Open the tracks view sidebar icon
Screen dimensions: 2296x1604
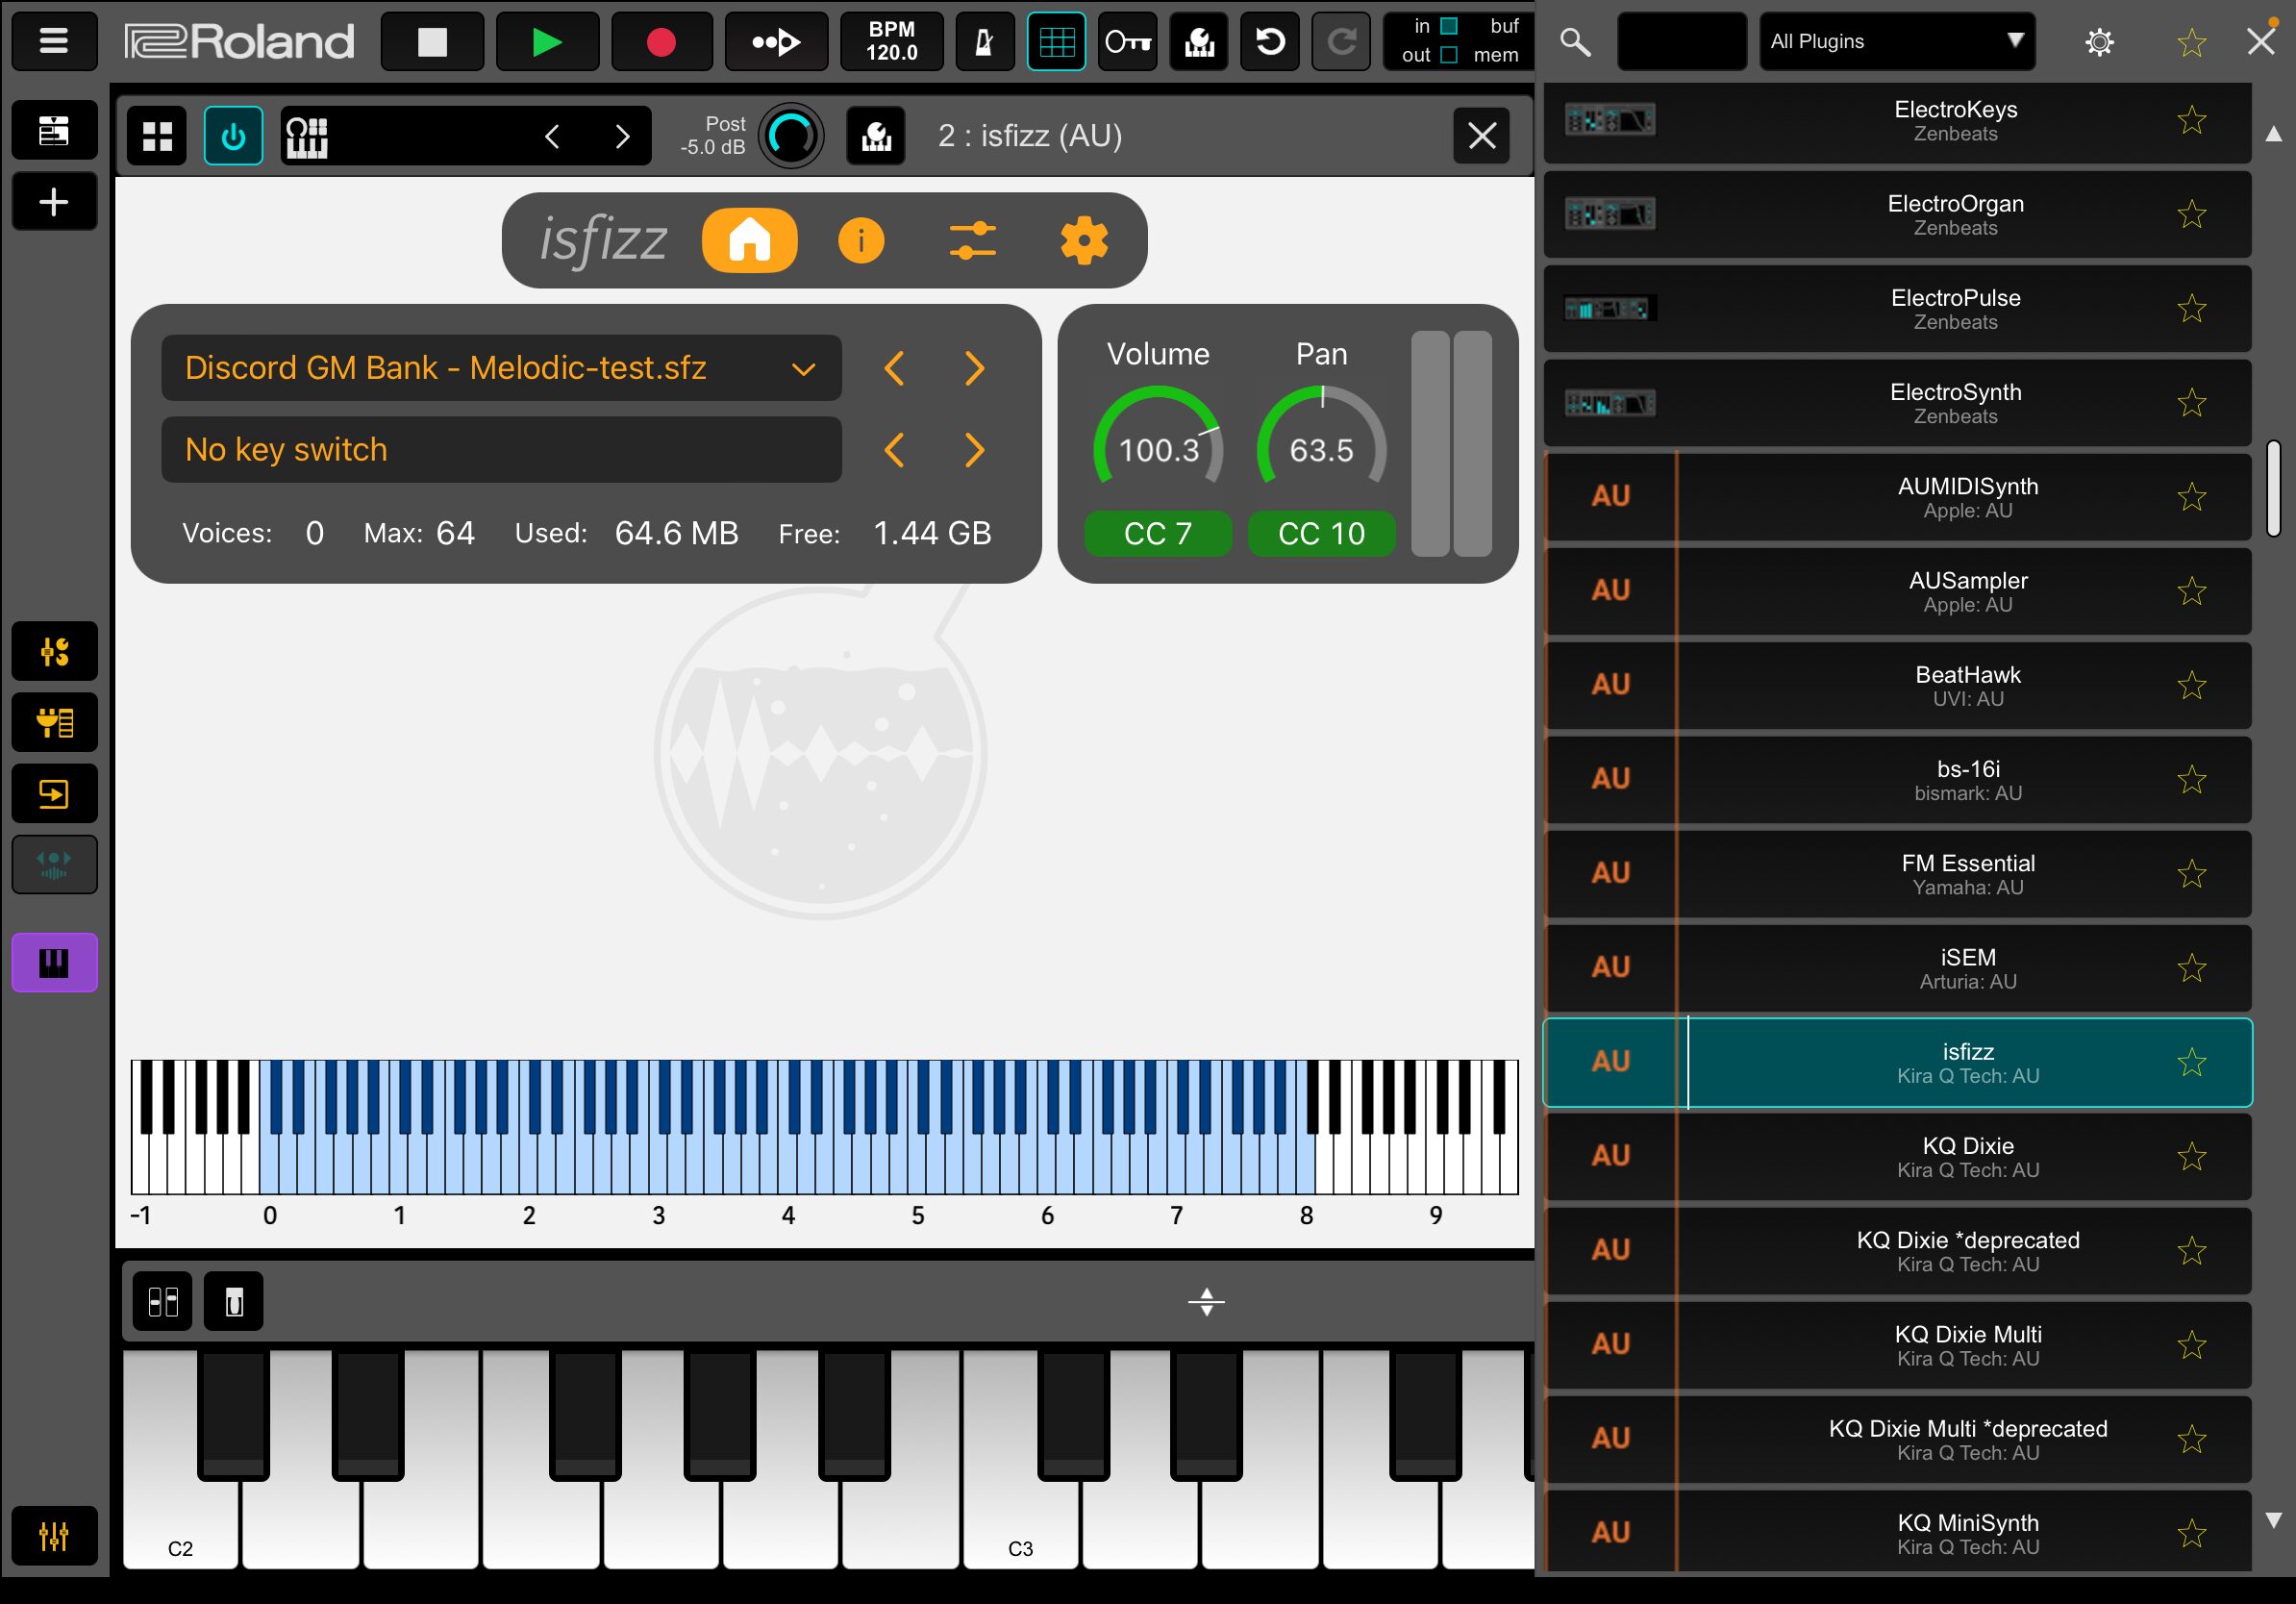coord(54,130)
